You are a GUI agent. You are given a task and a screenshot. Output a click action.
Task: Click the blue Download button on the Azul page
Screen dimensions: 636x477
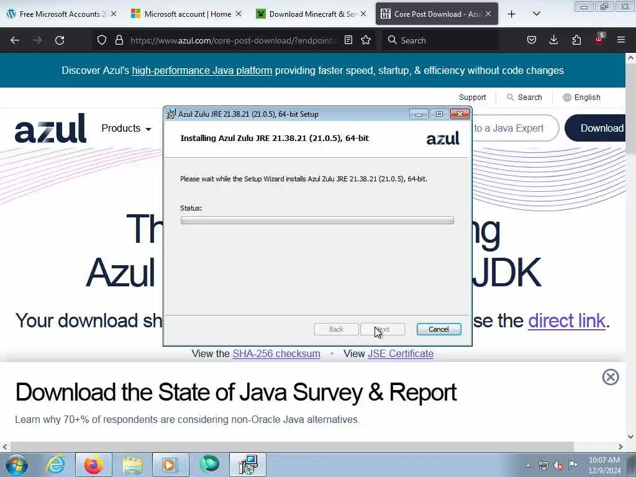point(595,128)
